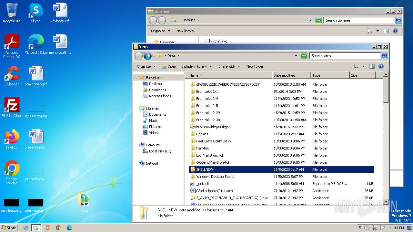Screen dimensions: 413x232
Task: Select the Skype desktop shortcut
Action: [x=36, y=13]
